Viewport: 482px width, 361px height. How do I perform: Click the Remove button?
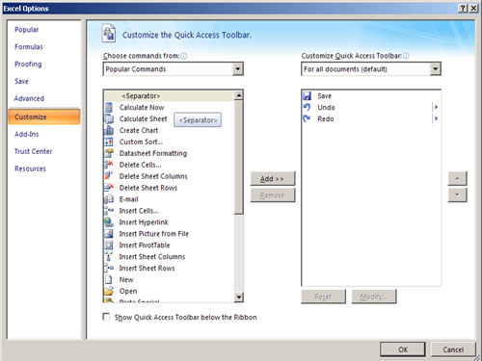point(273,195)
